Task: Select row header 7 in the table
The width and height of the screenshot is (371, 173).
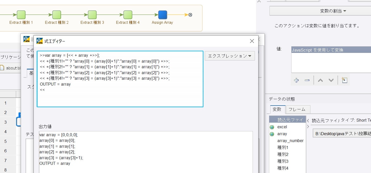Action: 8,160
